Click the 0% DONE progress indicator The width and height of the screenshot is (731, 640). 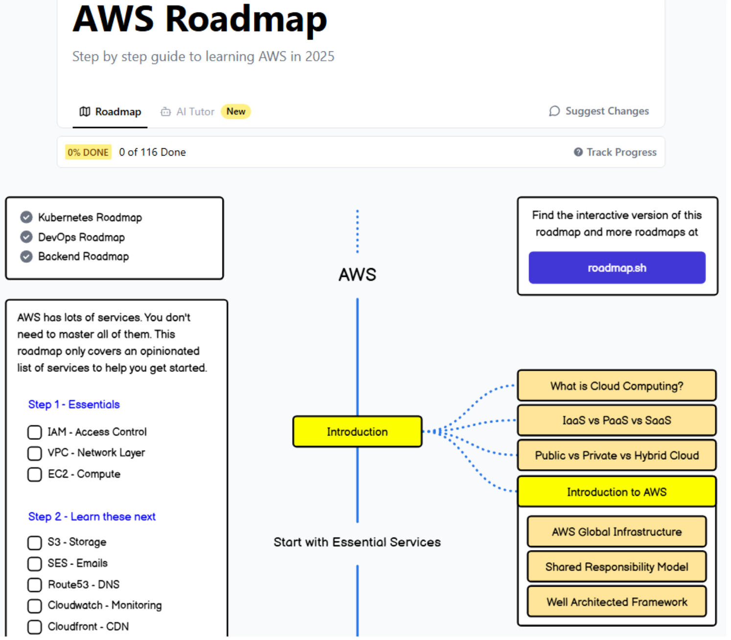coord(88,152)
